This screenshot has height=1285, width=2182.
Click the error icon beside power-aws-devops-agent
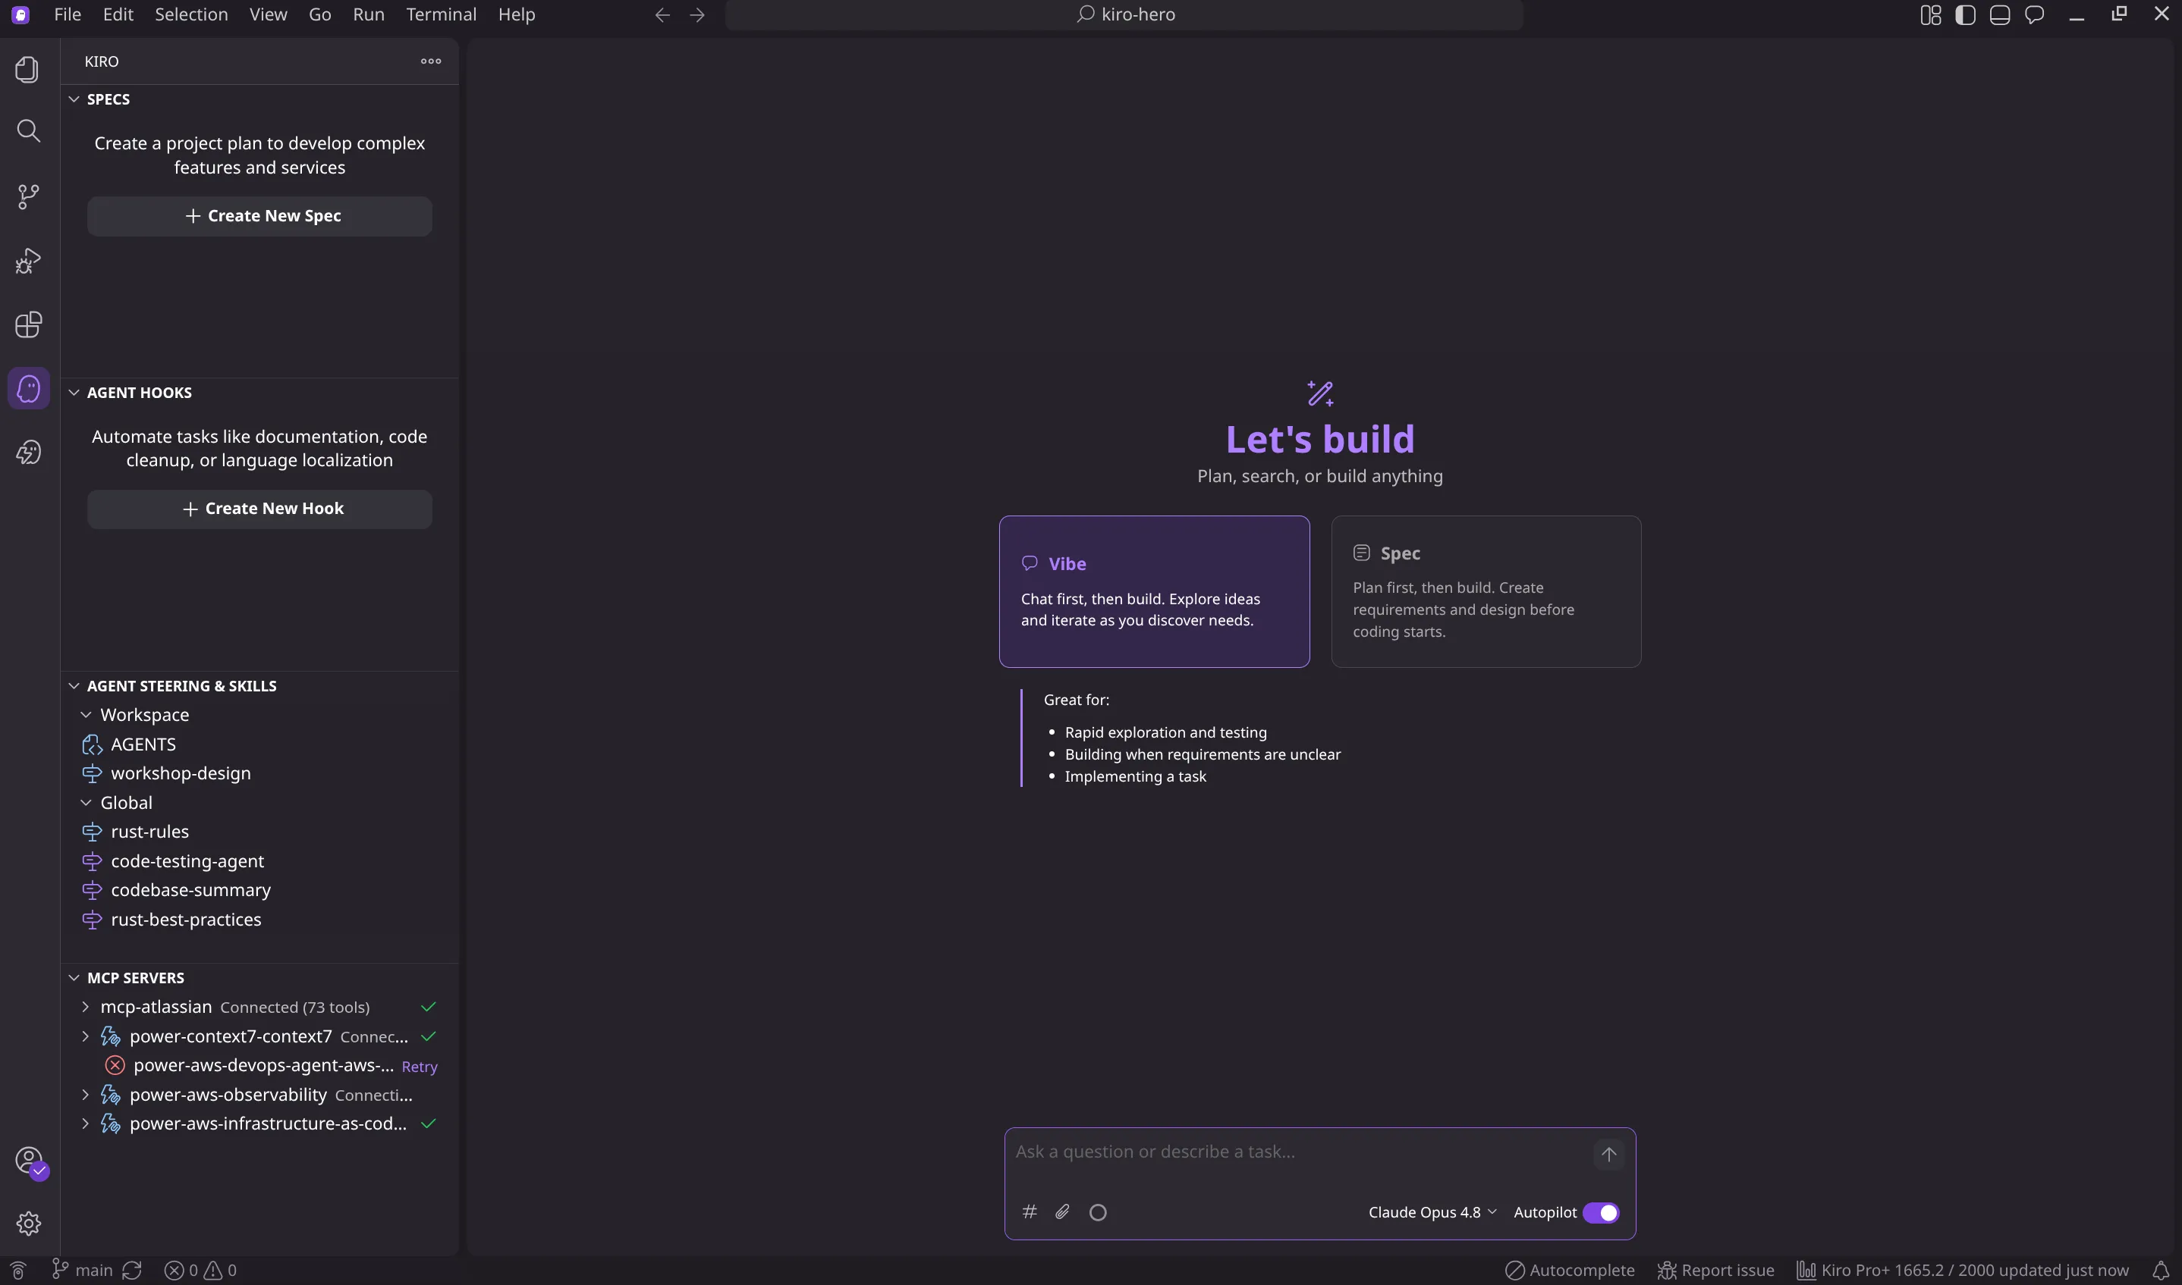tap(115, 1065)
